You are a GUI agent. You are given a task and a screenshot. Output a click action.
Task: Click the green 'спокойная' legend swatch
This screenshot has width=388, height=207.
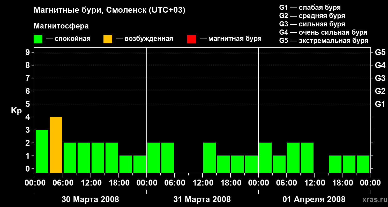click(x=38, y=39)
